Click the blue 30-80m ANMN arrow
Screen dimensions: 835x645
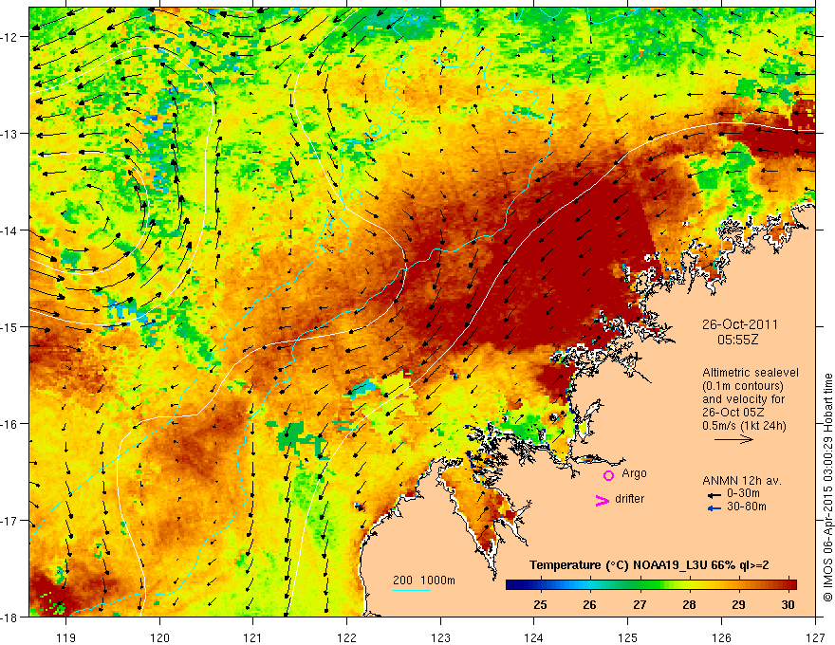pyautogui.click(x=714, y=508)
